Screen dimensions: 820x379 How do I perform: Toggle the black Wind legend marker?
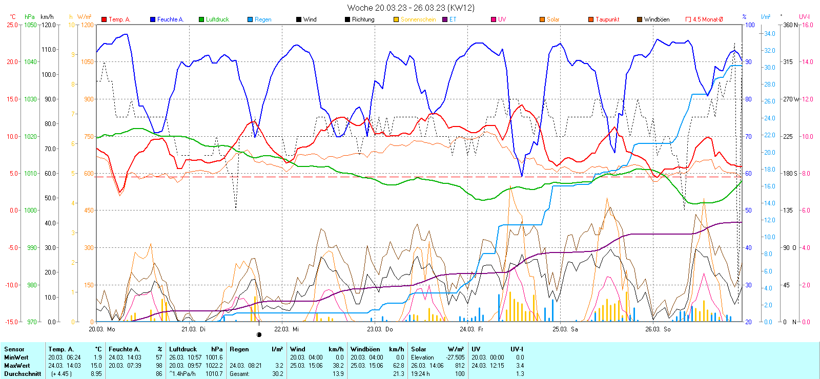tap(299, 19)
